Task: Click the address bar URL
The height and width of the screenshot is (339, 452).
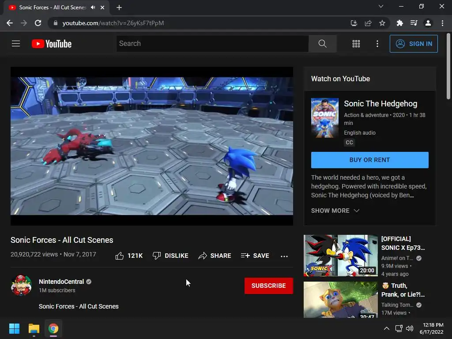Action: [x=113, y=23]
